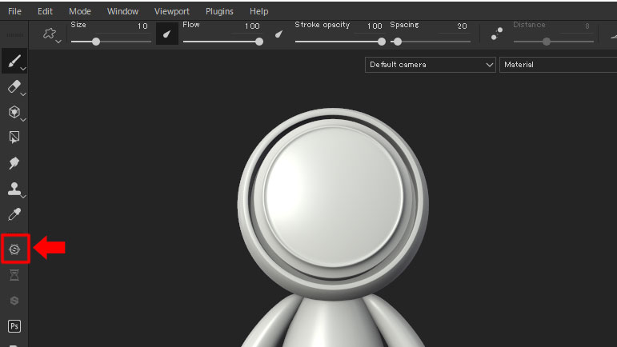The height and width of the screenshot is (347, 617).
Task: Select the Paint brush tool
Action: coord(14,61)
